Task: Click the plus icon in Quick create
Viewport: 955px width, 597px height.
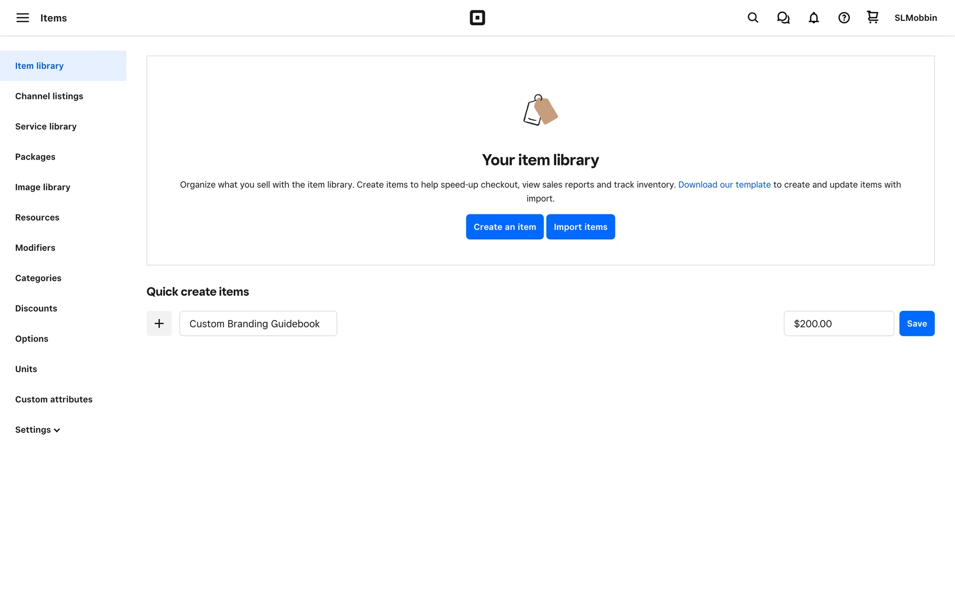Action: 159,323
